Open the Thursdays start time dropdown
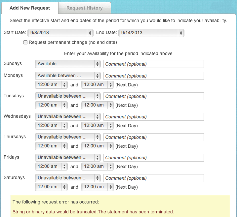This screenshot has width=237, height=217. (51, 146)
